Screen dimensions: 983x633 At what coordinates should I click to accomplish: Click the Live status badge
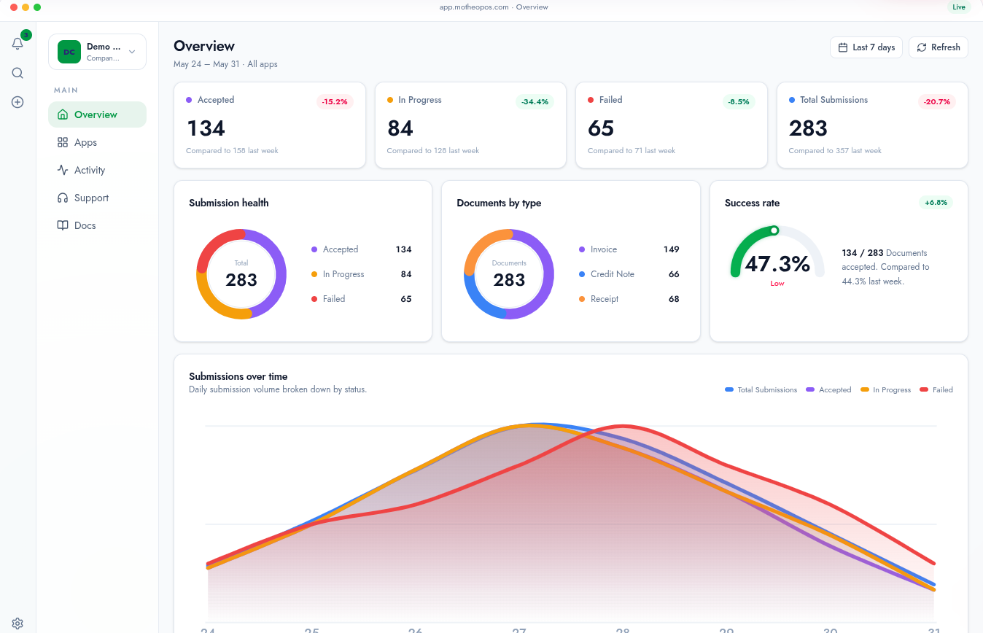(959, 7)
